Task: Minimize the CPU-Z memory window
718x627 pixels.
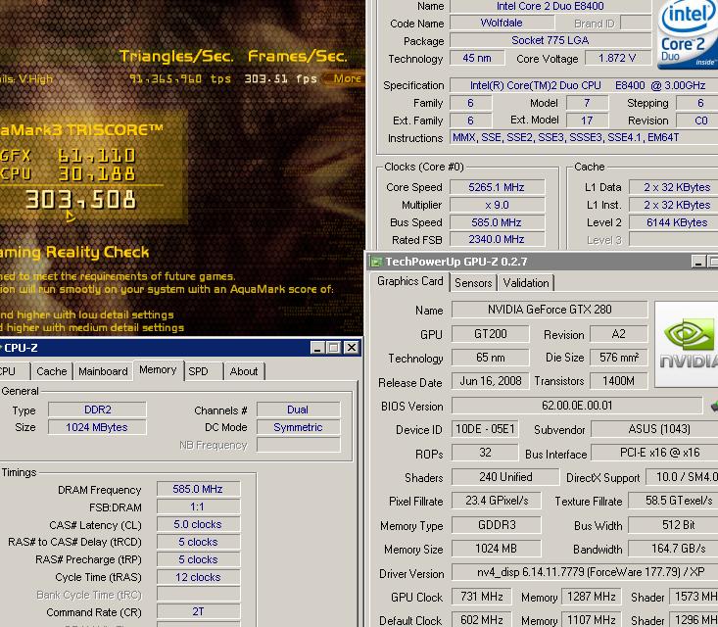Action: (x=317, y=348)
